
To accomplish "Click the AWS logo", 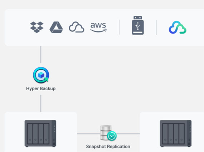I will pyautogui.click(x=98, y=27).
